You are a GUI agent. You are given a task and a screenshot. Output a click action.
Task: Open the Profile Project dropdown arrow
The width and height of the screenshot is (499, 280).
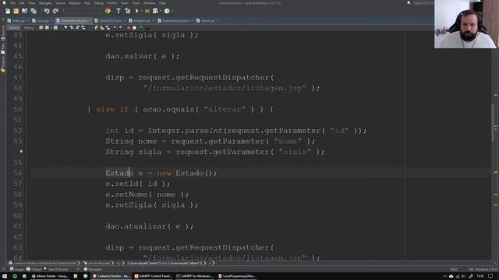pos(161,11)
